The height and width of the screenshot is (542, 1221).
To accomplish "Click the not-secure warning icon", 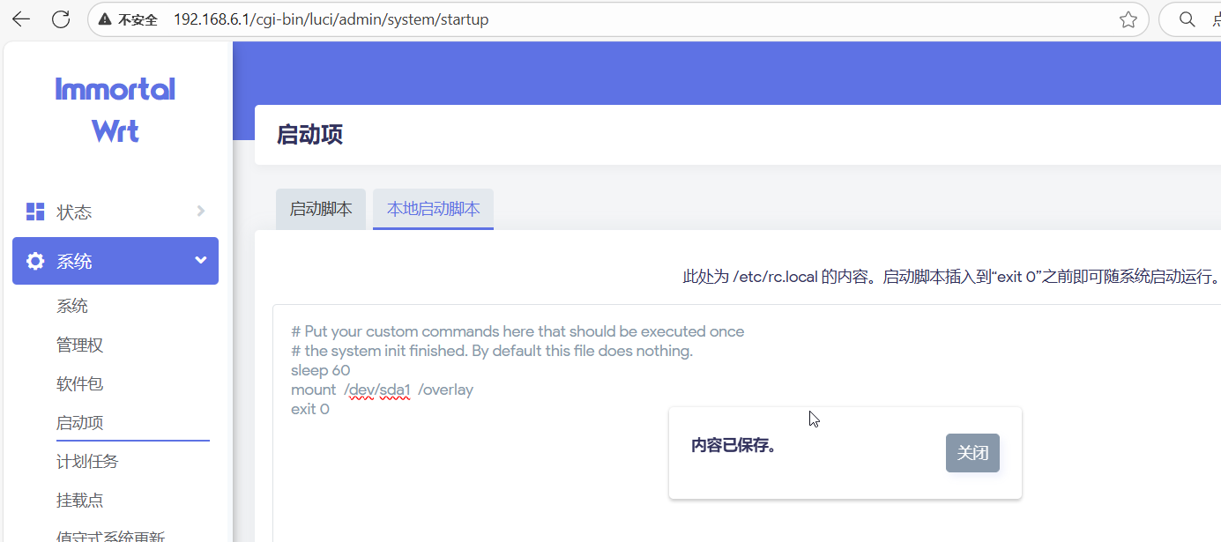I will (105, 19).
